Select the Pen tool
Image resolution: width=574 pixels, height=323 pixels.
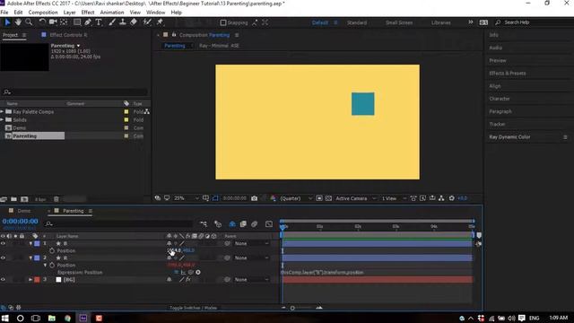tap(88, 22)
